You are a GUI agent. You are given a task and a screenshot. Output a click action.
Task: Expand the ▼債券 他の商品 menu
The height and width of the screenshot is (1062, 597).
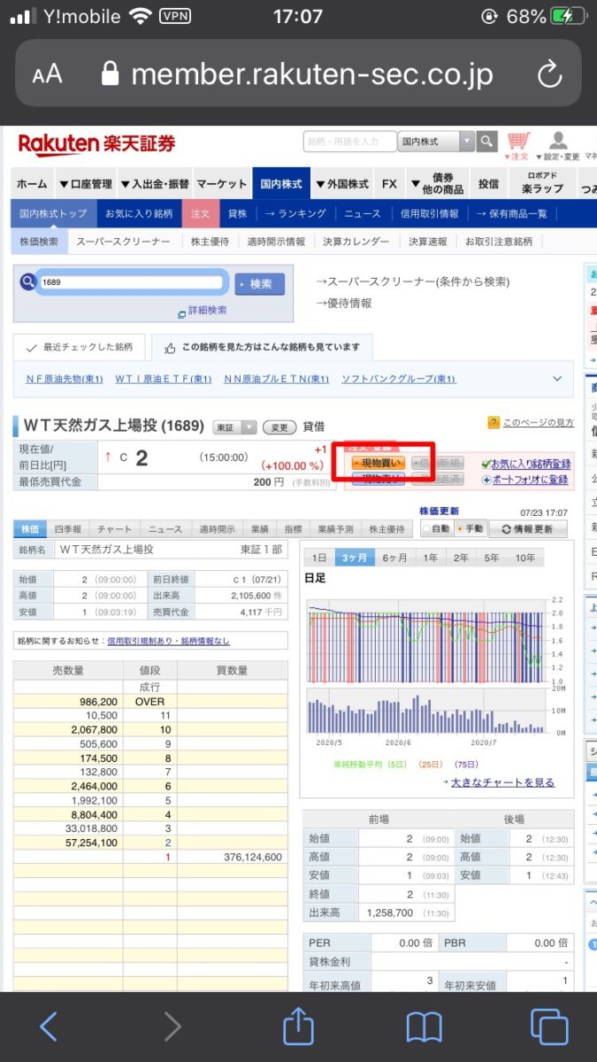(x=437, y=184)
